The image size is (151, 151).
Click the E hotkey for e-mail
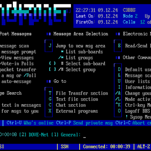(x=119, y=46)
